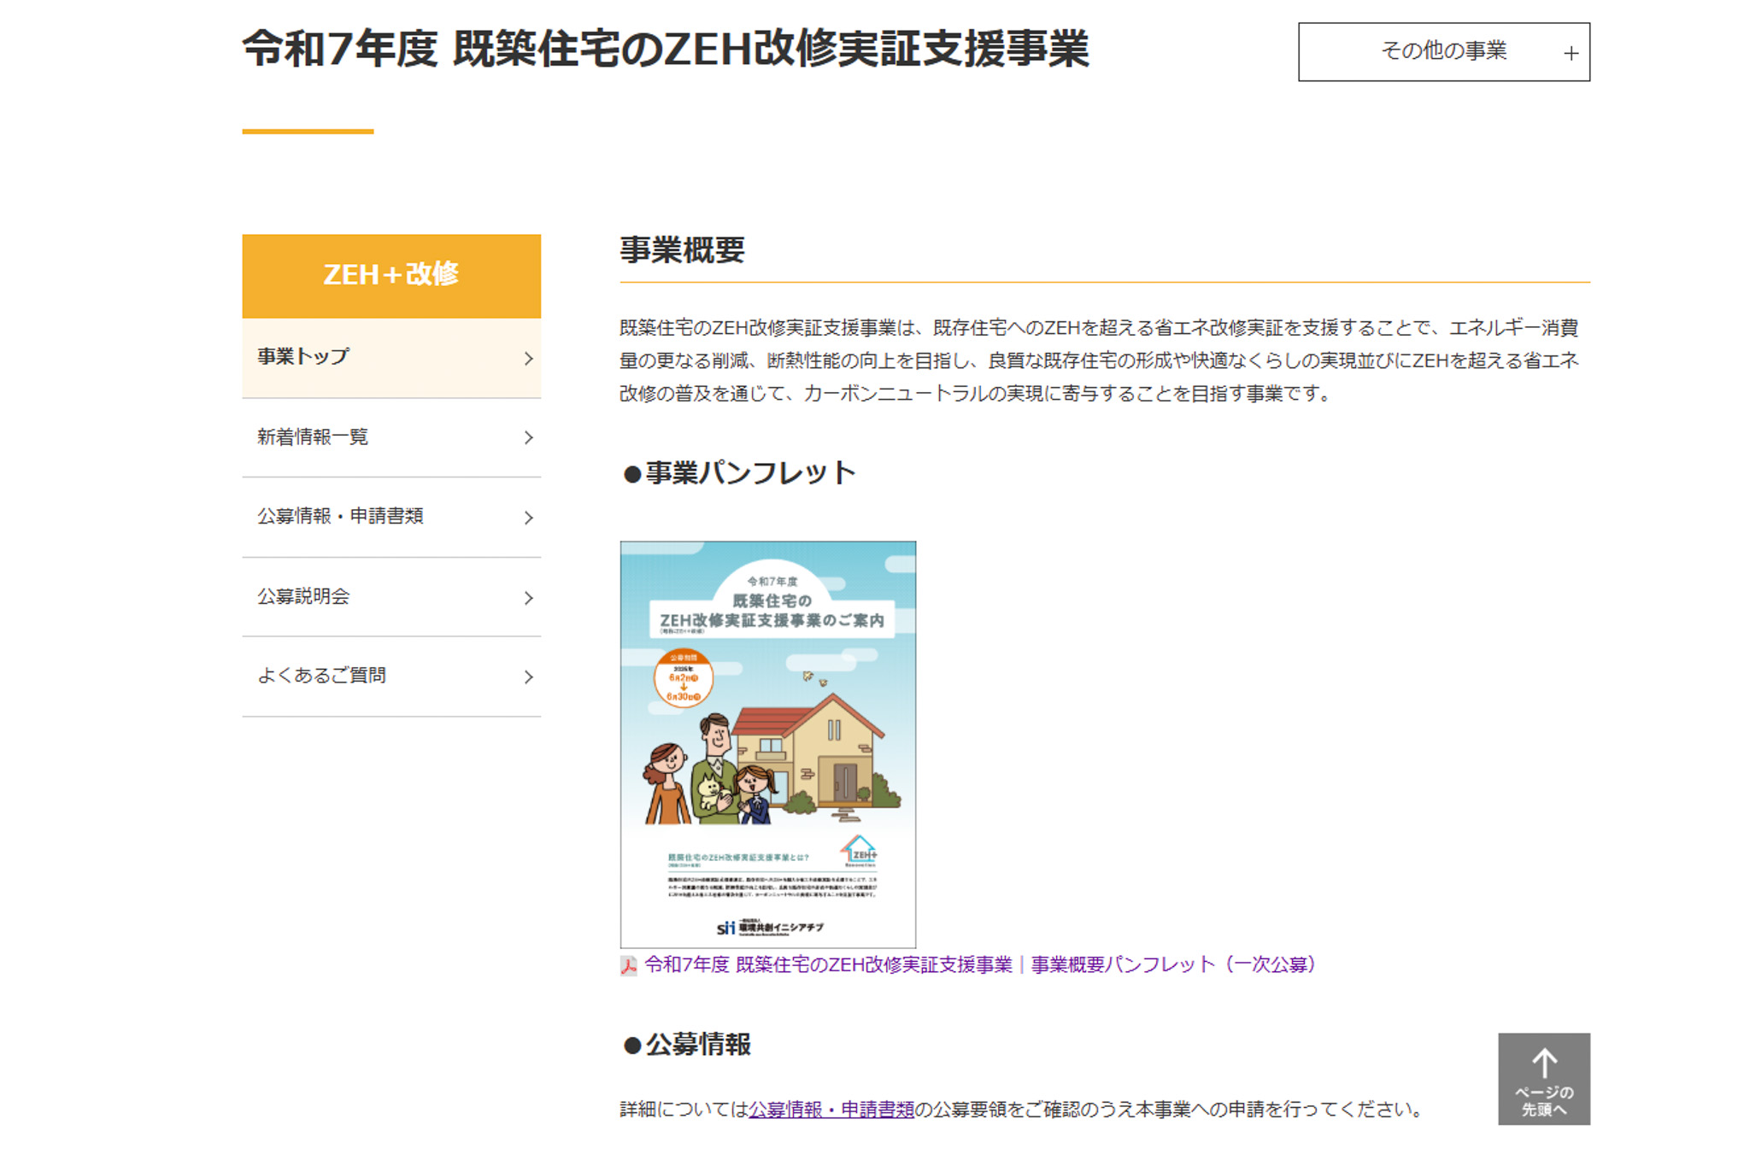Select 事業トップ in the sidebar

[x=304, y=357]
